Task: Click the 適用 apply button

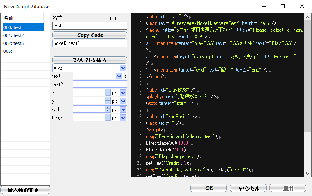Action: 288,188
